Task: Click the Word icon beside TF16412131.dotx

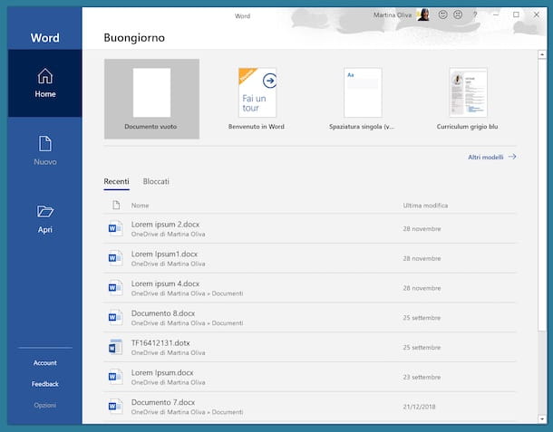Action: coord(115,346)
